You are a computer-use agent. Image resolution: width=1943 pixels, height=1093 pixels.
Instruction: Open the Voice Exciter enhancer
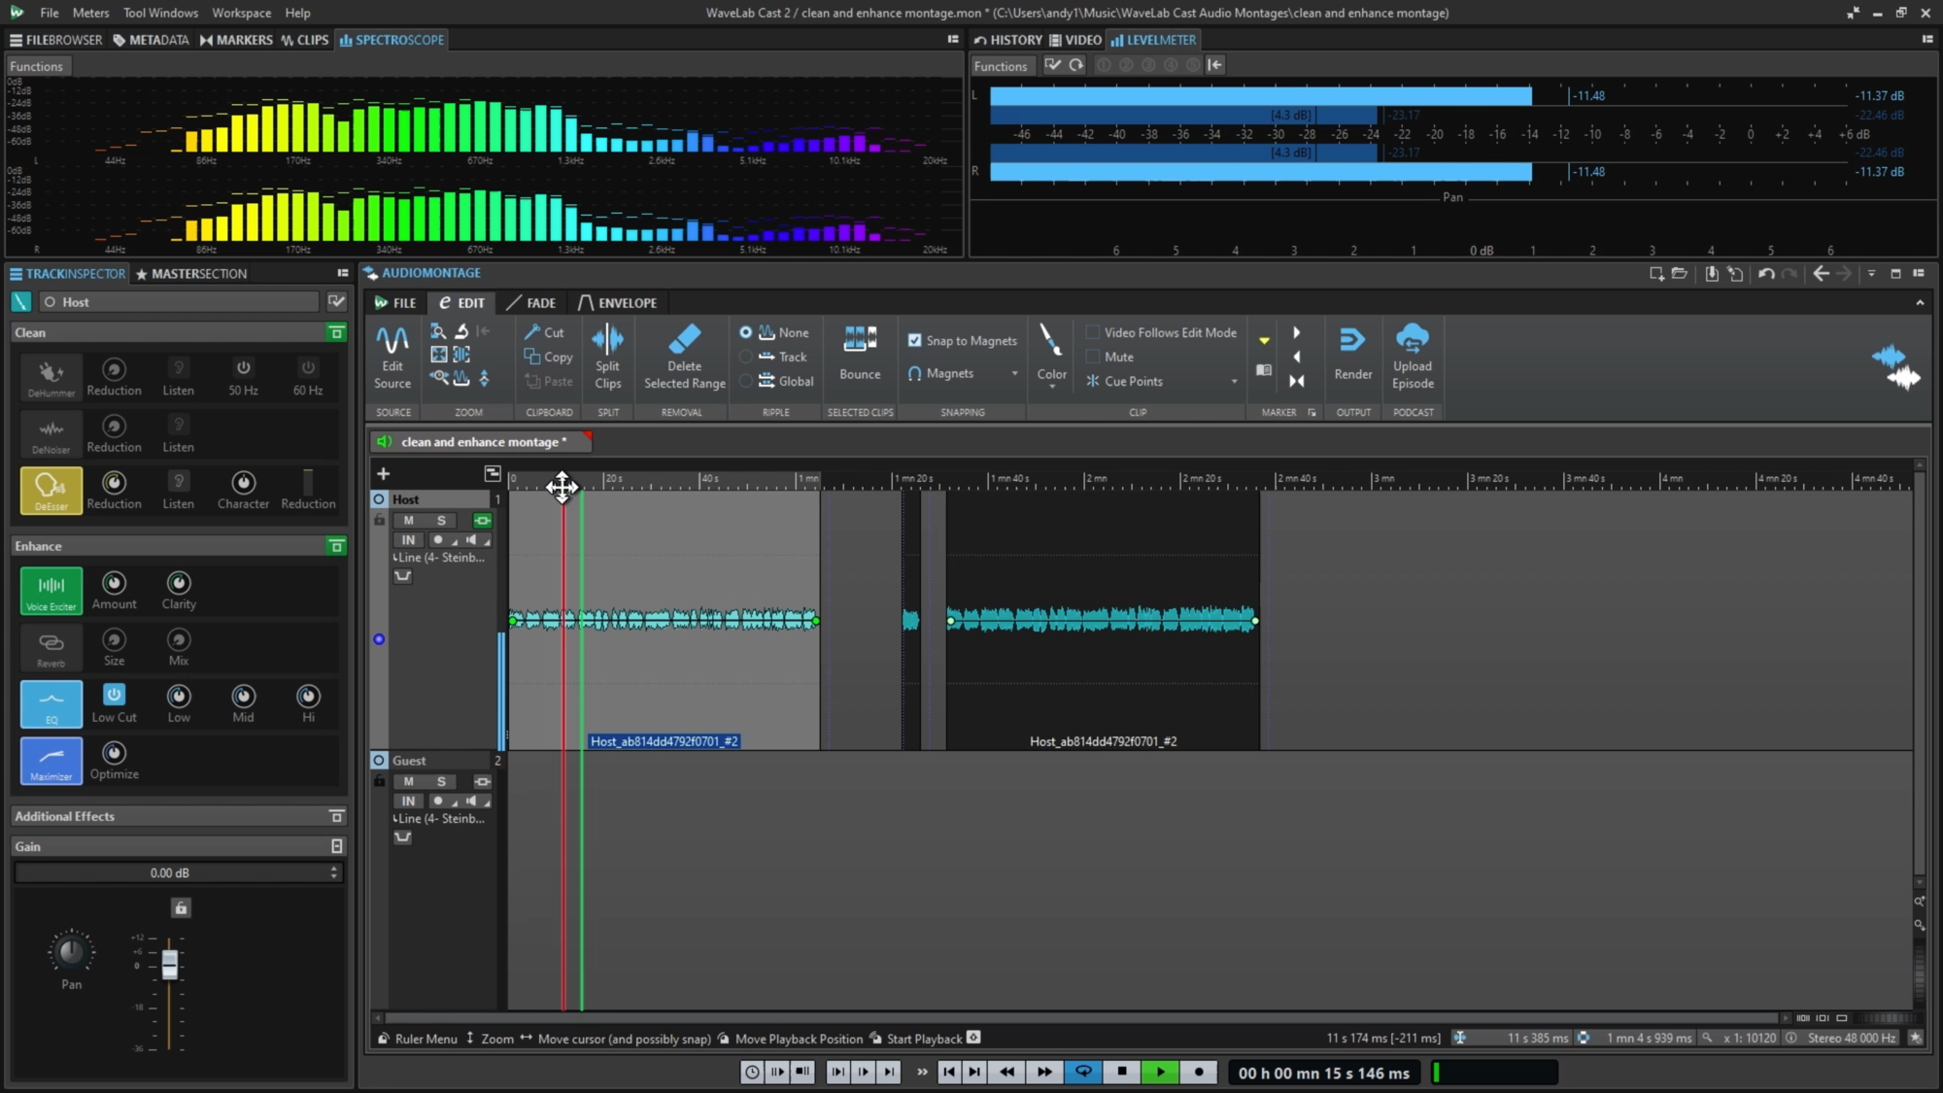click(51, 590)
